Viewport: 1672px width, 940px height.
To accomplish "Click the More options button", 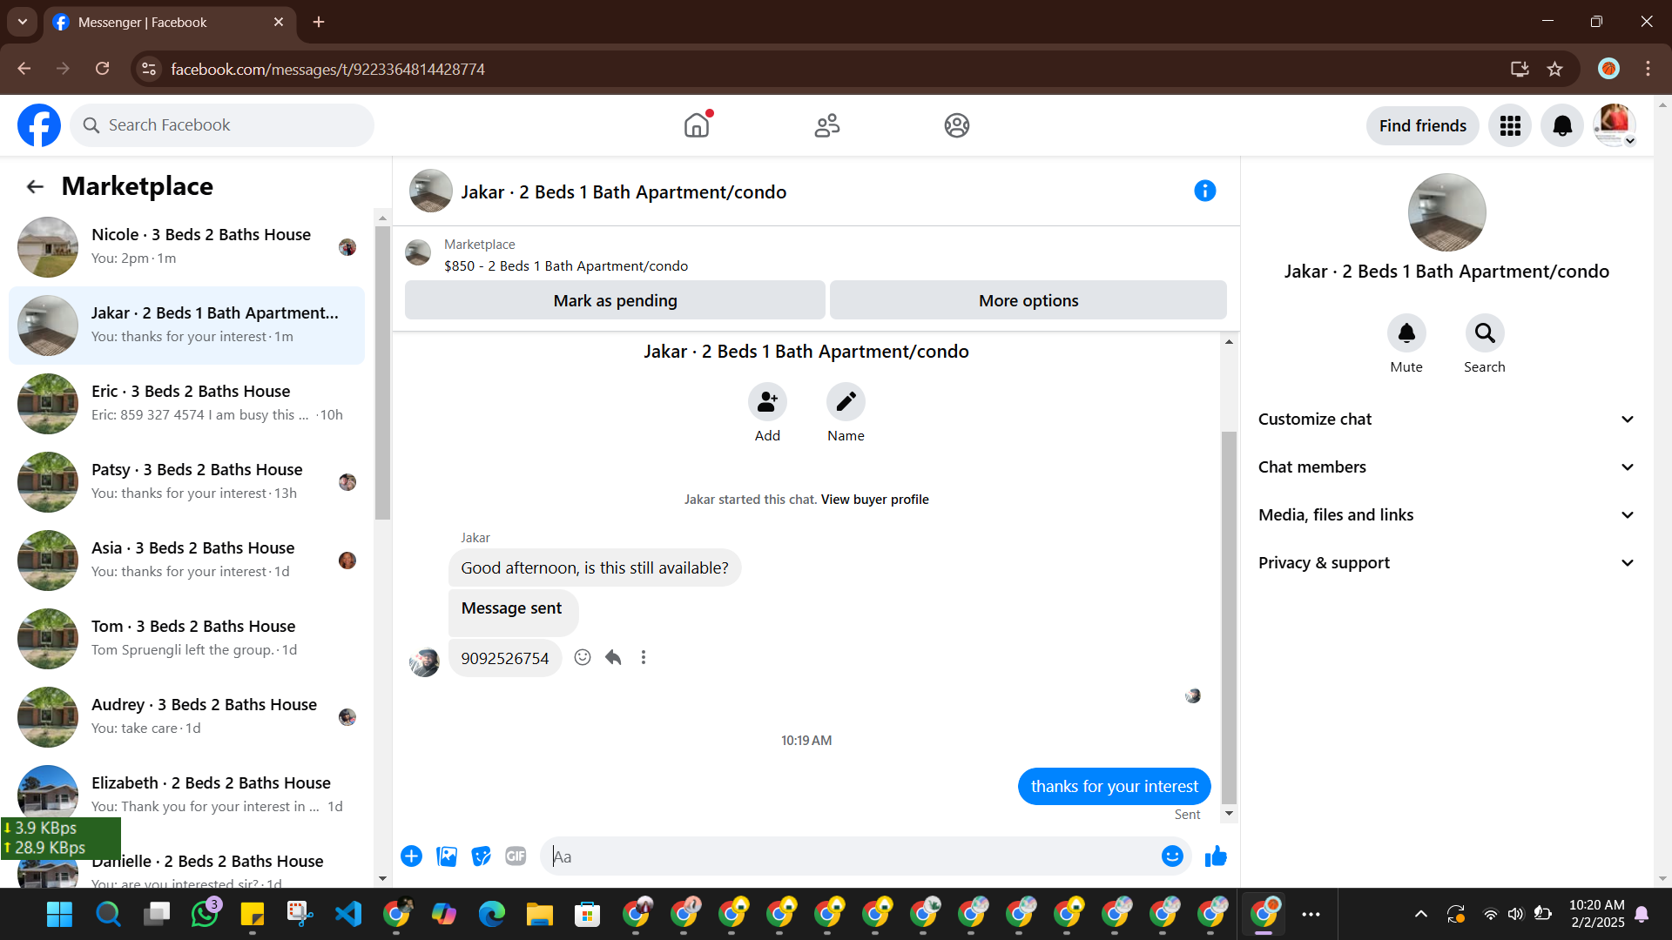I will click(x=1028, y=300).
